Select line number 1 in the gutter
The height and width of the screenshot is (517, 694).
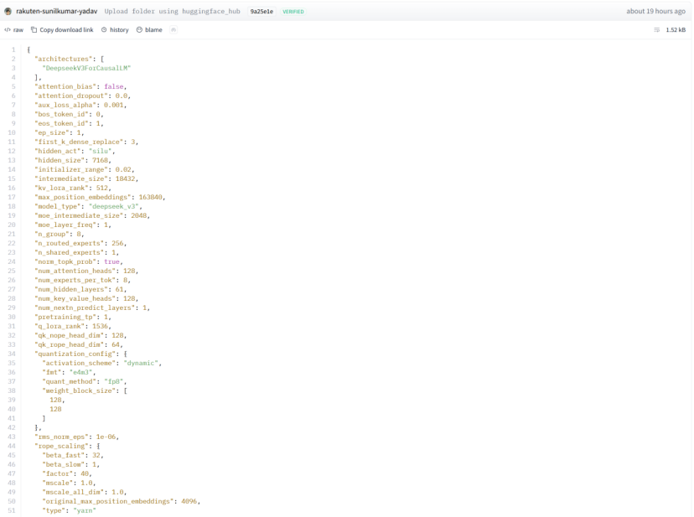[13, 49]
